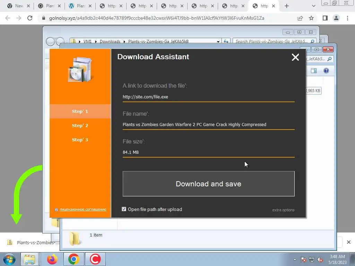Click the Action Center flag icon
Screen dimensions: 355x266
303,259
